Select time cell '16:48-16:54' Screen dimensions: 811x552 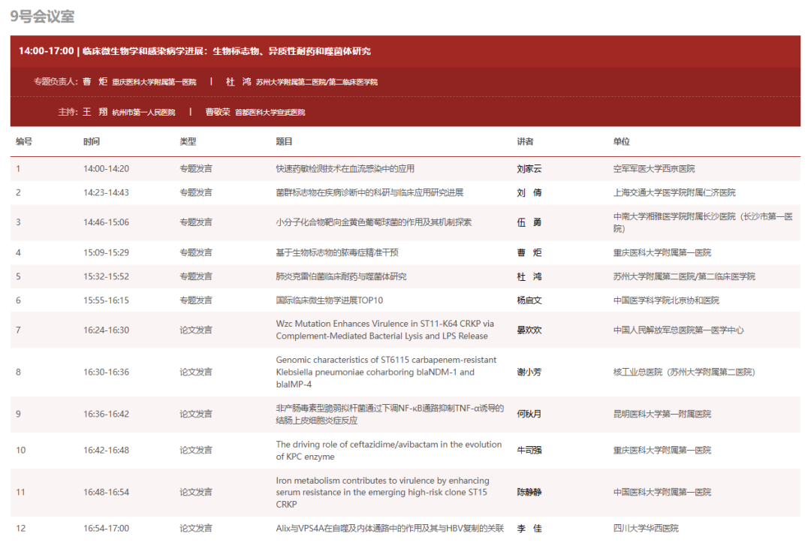(x=106, y=492)
